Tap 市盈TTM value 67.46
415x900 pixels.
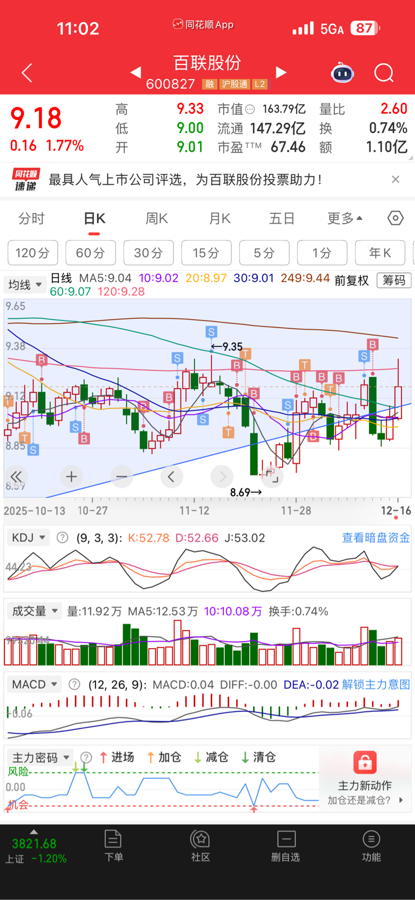click(288, 147)
